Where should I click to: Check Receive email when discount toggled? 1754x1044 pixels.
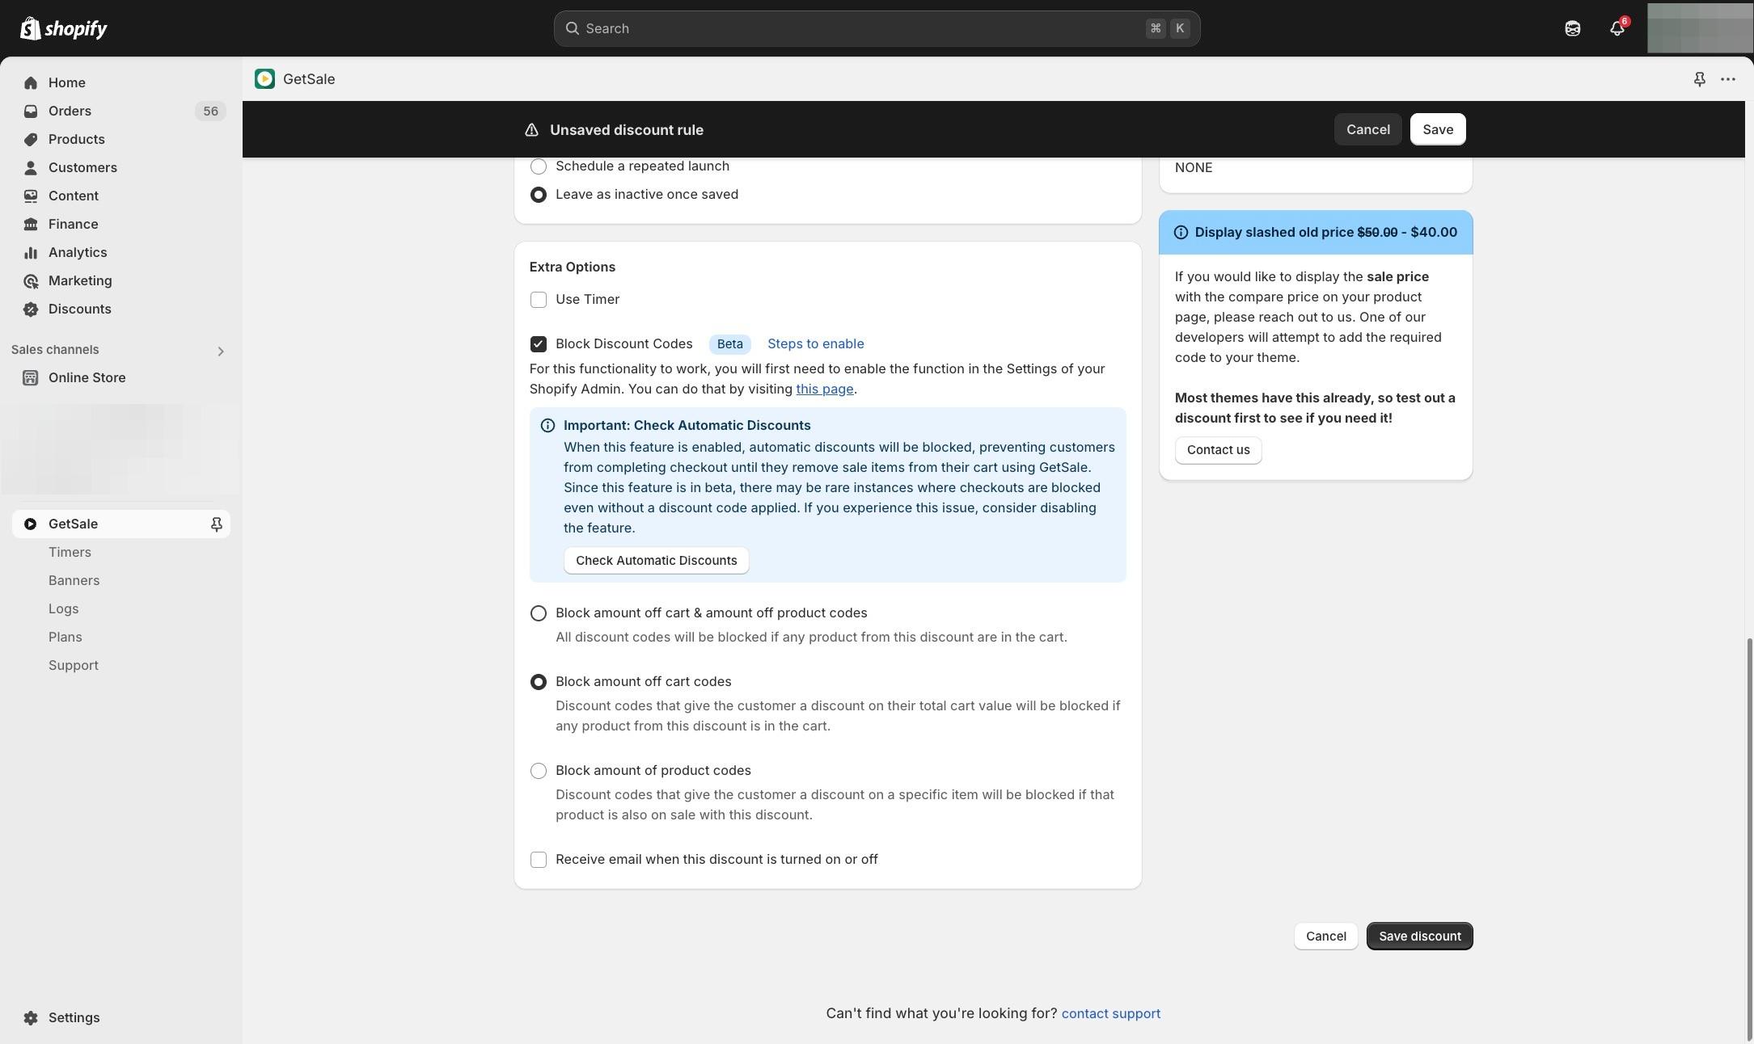click(x=539, y=860)
